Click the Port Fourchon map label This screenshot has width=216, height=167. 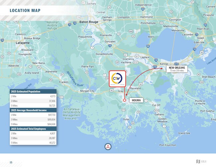(170, 145)
